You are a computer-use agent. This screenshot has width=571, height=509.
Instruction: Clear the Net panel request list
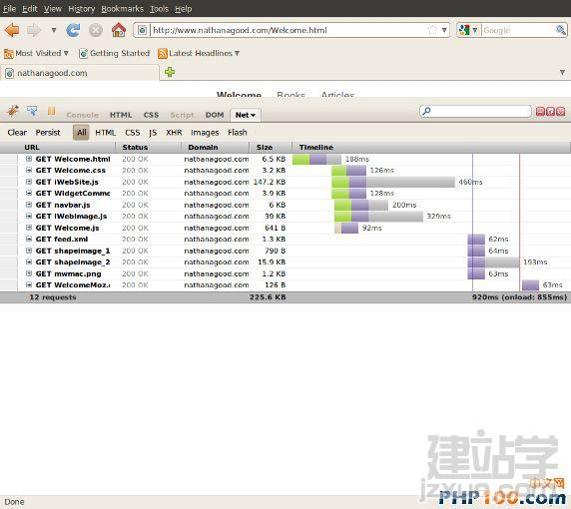click(x=17, y=133)
